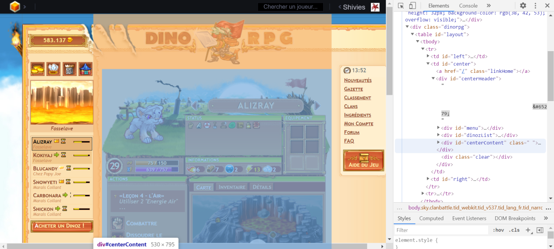The width and height of the screenshot is (554, 249).
Task: Expand the div id="dinozList" node
Action: pos(438,136)
